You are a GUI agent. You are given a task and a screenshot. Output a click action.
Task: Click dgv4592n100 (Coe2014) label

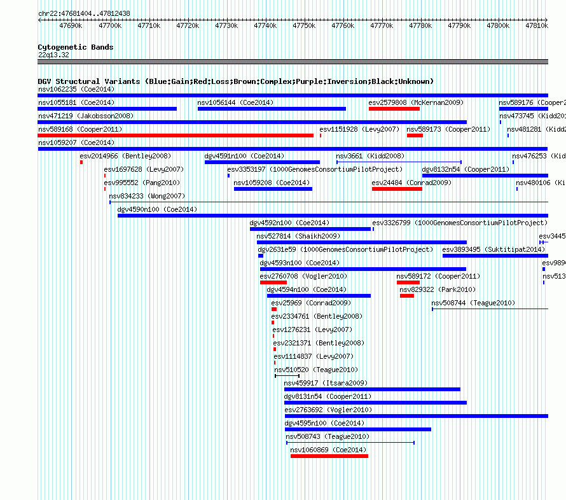pyautogui.click(x=289, y=223)
